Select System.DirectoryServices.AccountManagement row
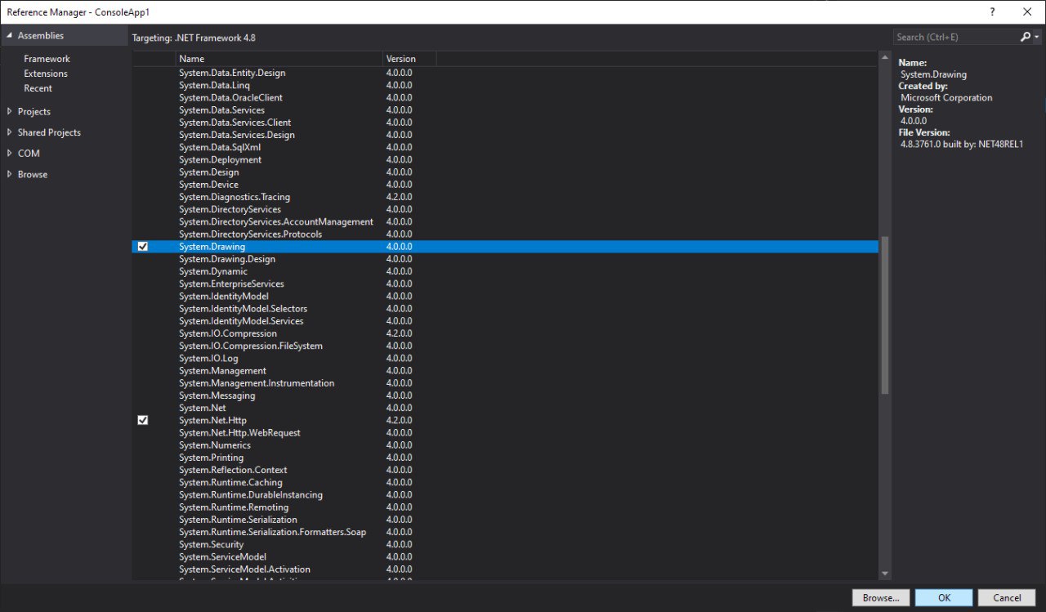 click(x=505, y=221)
